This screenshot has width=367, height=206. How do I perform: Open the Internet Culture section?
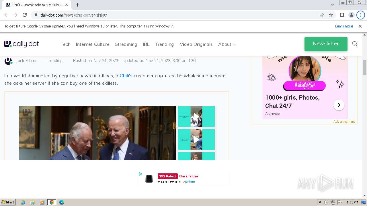(93, 44)
